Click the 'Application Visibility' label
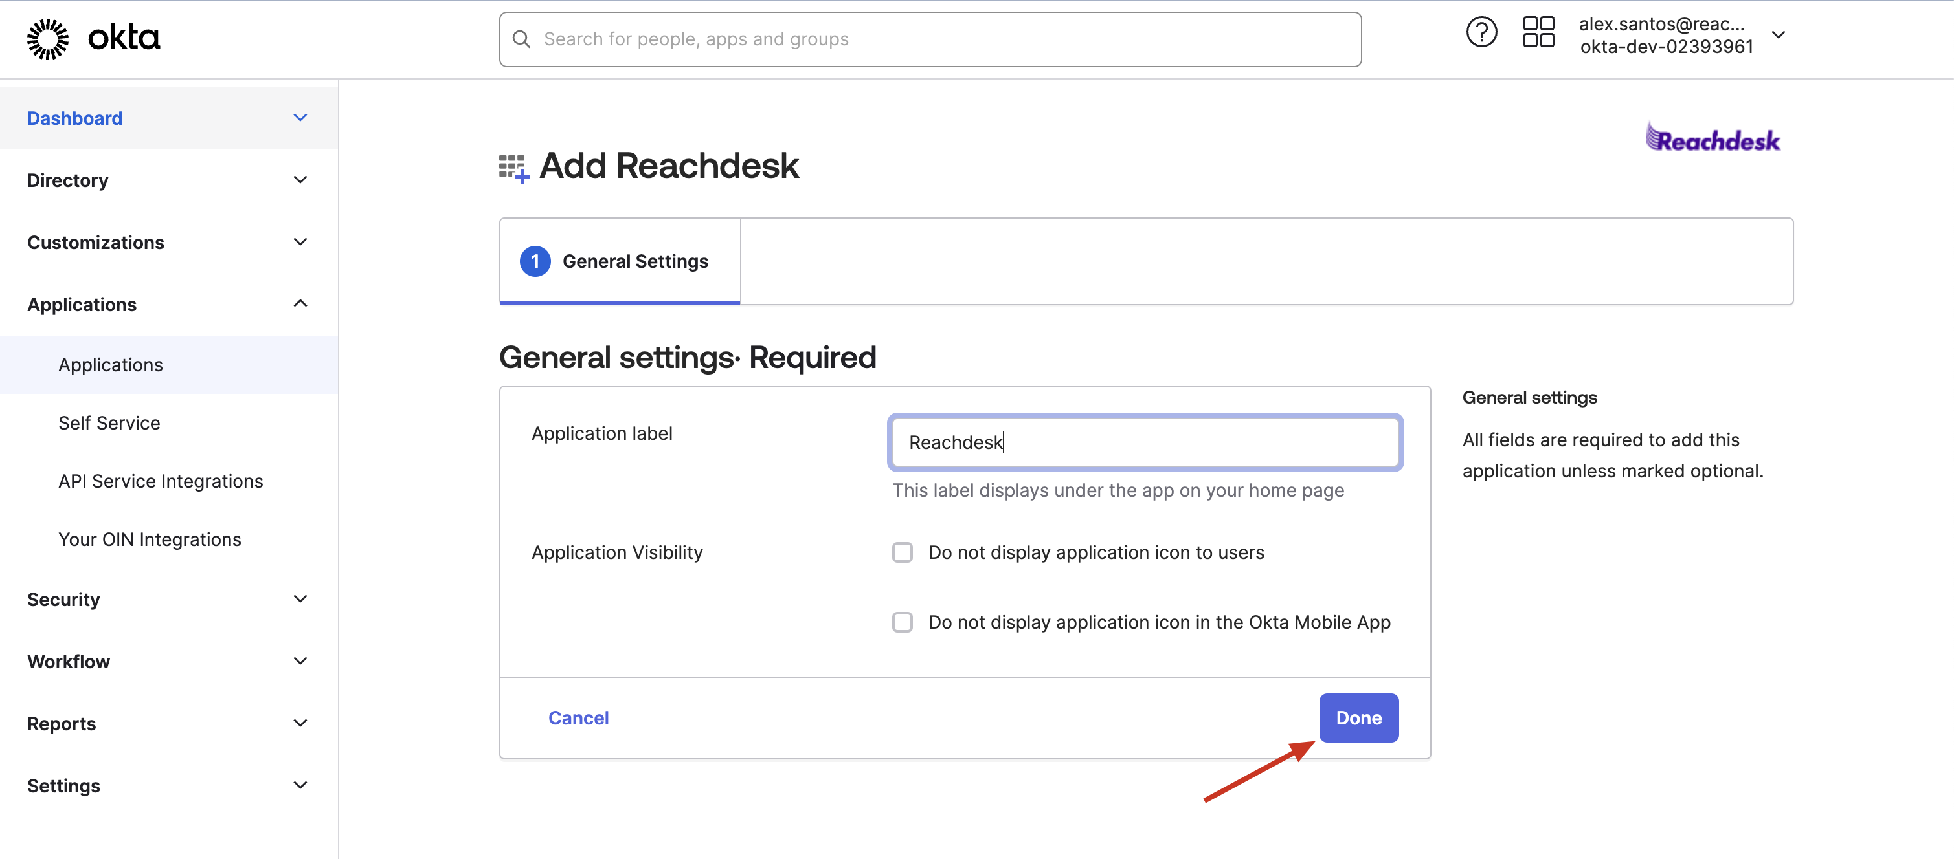Image resolution: width=1954 pixels, height=859 pixels. [x=616, y=552]
